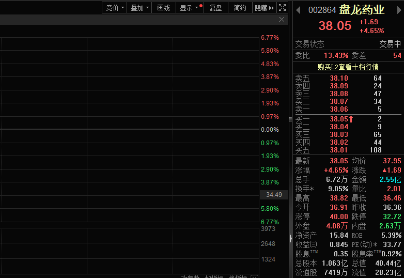Click the 复盘 replay button
The image size is (404, 278).
tap(215, 8)
